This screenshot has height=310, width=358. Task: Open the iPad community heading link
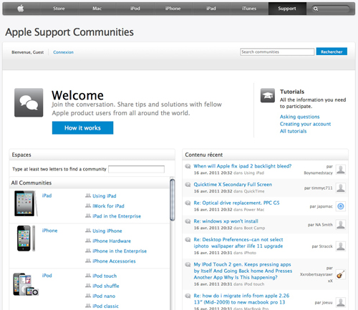pos(47,195)
